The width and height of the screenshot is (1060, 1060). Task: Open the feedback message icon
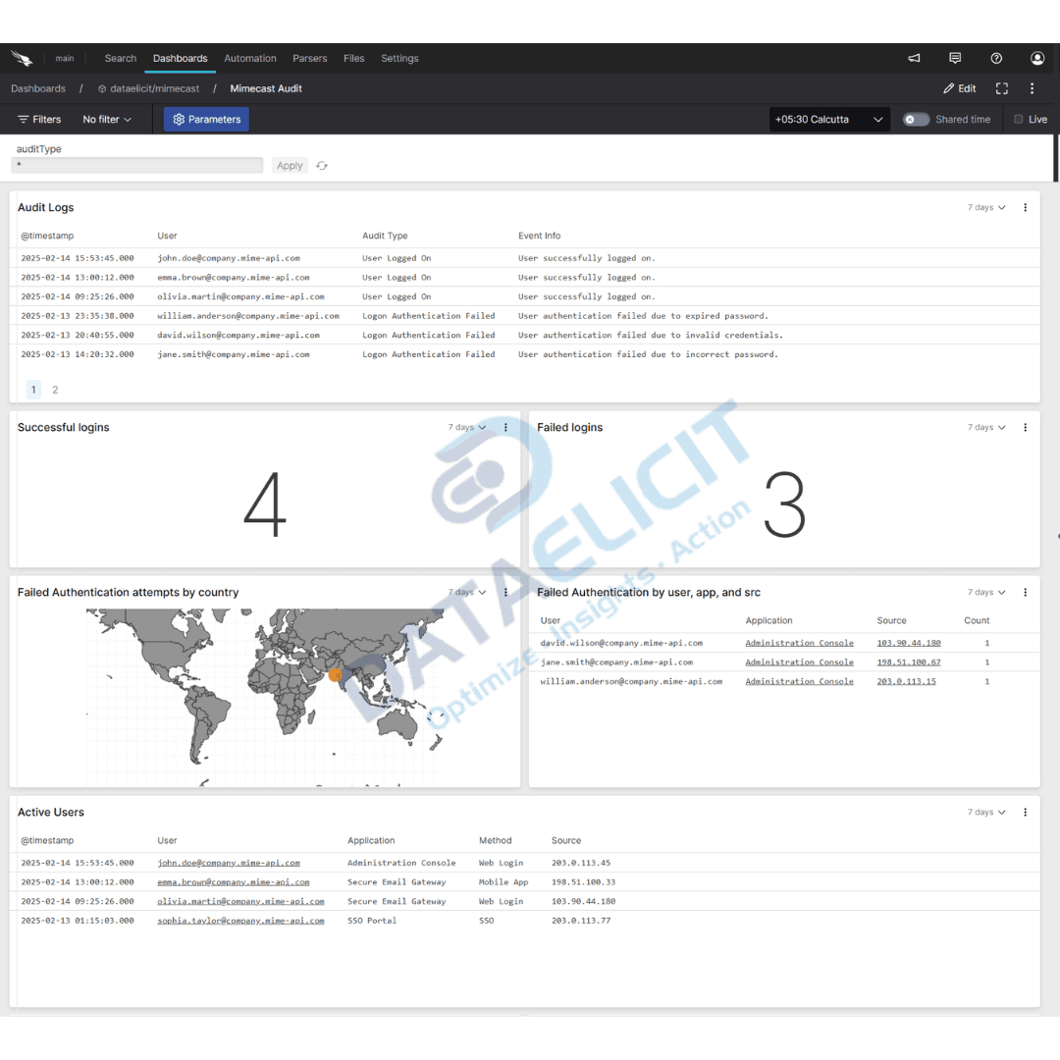click(x=955, y=58)
